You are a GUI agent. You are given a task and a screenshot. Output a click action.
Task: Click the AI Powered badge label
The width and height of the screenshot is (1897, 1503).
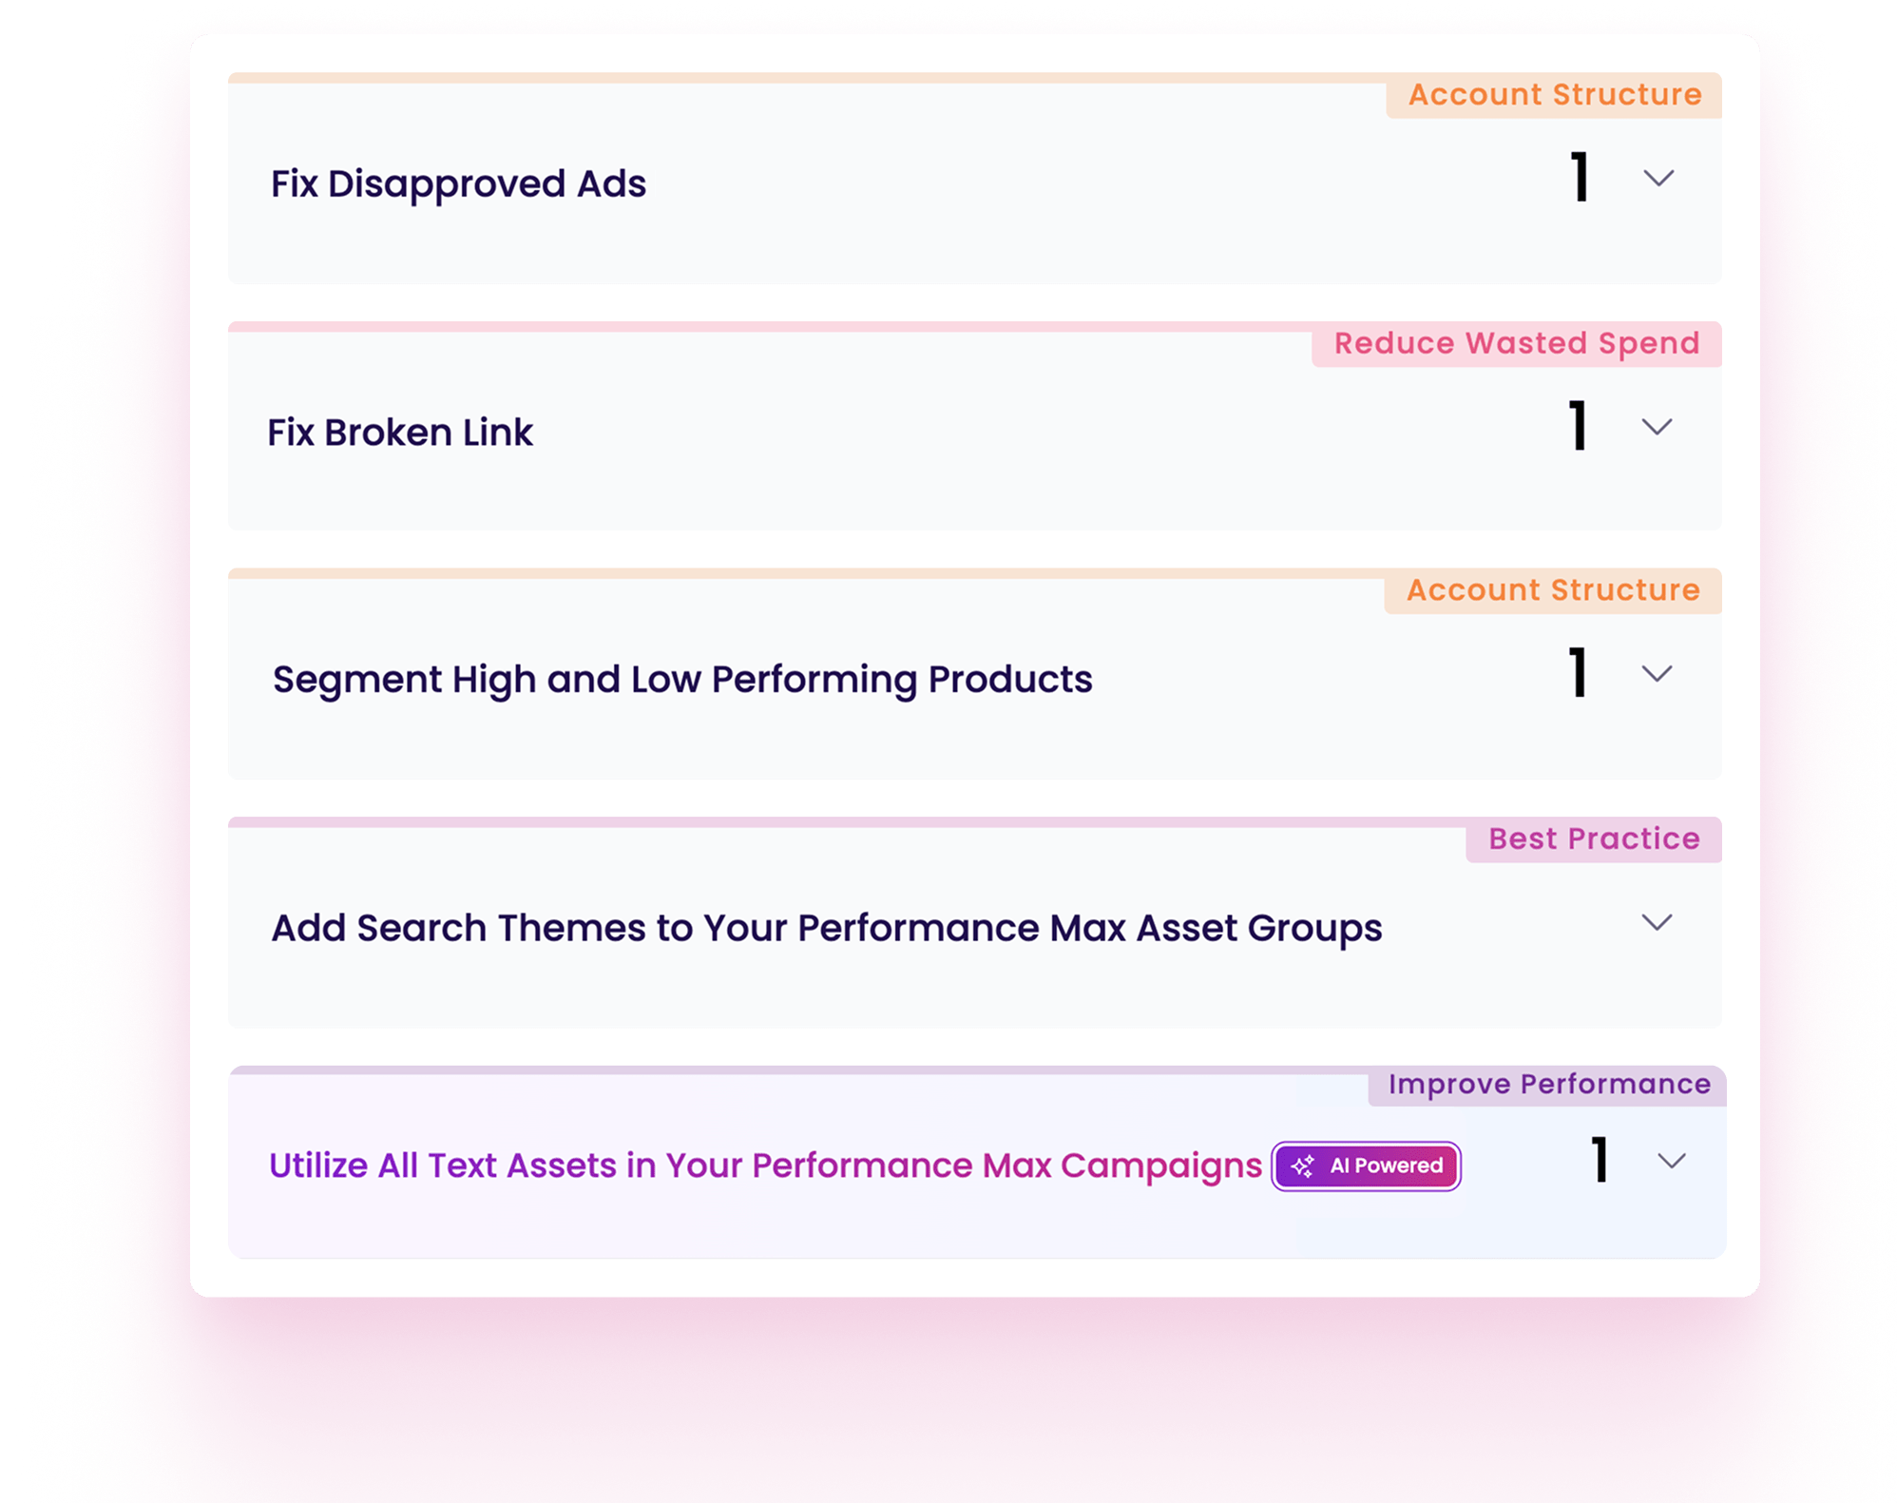point(1386,1166)
